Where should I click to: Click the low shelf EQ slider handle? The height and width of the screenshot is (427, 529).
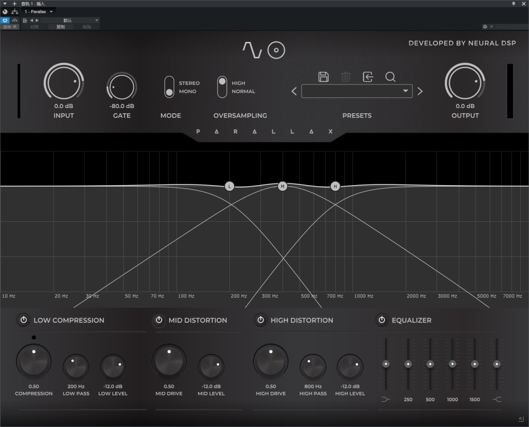[x=385, y=364]
